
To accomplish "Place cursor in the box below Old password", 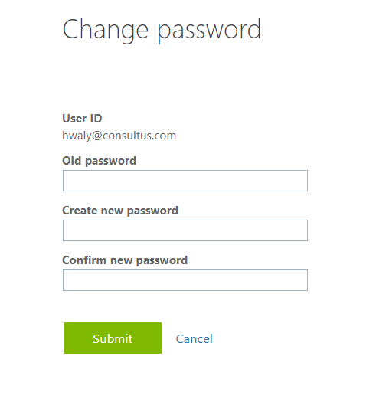I will click(185, 181).
